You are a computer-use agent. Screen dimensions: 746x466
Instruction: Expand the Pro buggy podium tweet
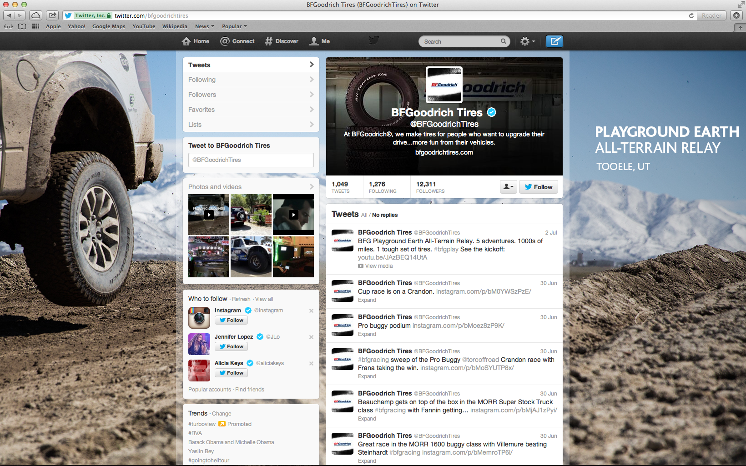click(367, 334)
